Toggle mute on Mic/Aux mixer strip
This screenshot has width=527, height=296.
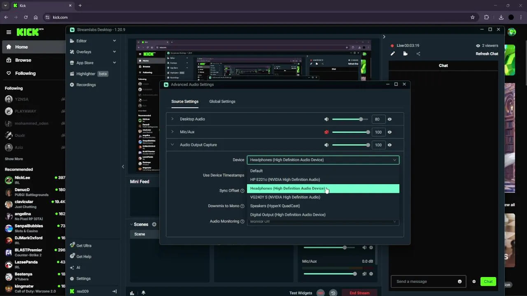pos(364,274)
